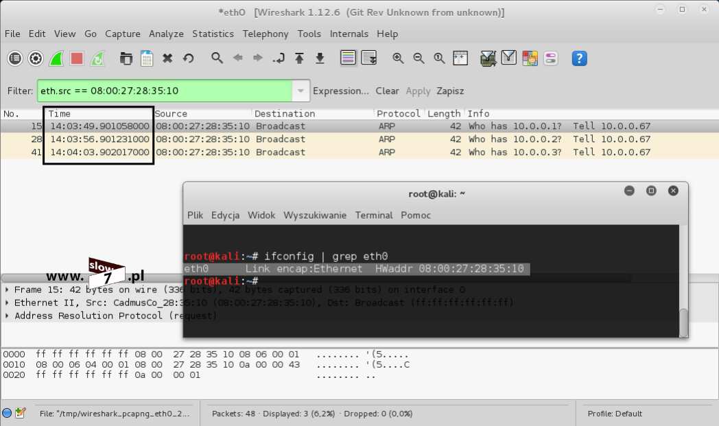Click Profile: Default in status bar
719x426 pixels.
[x=615, y=414]
